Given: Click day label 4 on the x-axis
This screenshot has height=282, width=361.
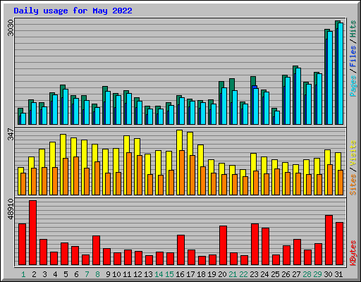Looking at the screenshot, I should [55, 274].
